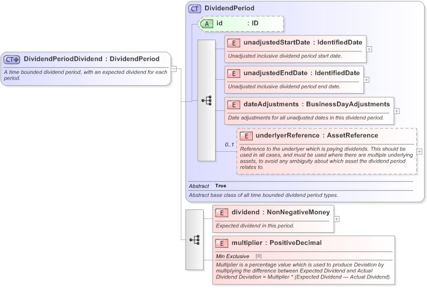Click the E icon of underlyerReference
427x288 pixels.
246,136
